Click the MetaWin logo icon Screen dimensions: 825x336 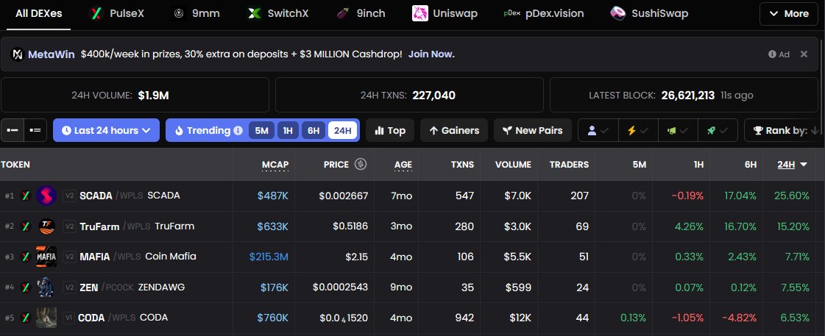click(18, 54)
